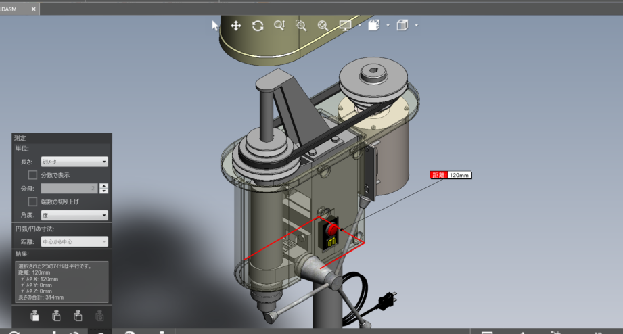Open the 距離 中心から中心 dropdown

[74, 241]
